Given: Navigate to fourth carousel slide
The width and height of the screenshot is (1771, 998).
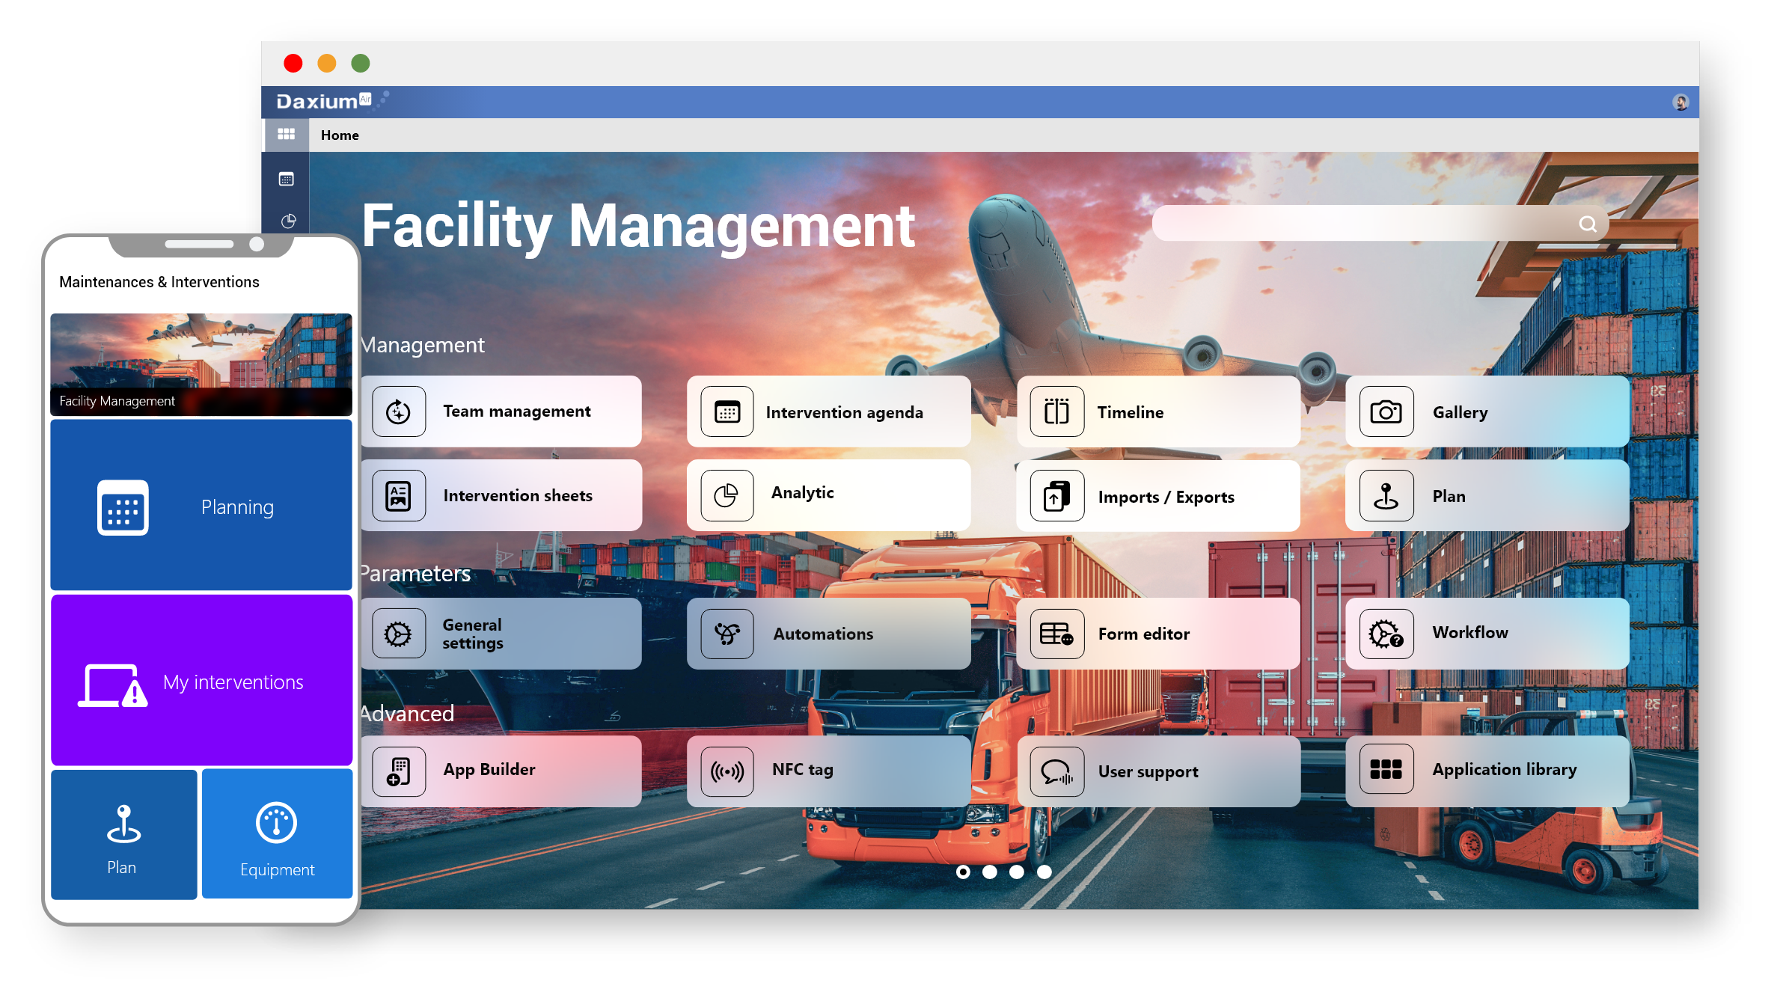Looking at the screenshot, I should tap(1044, 872).
